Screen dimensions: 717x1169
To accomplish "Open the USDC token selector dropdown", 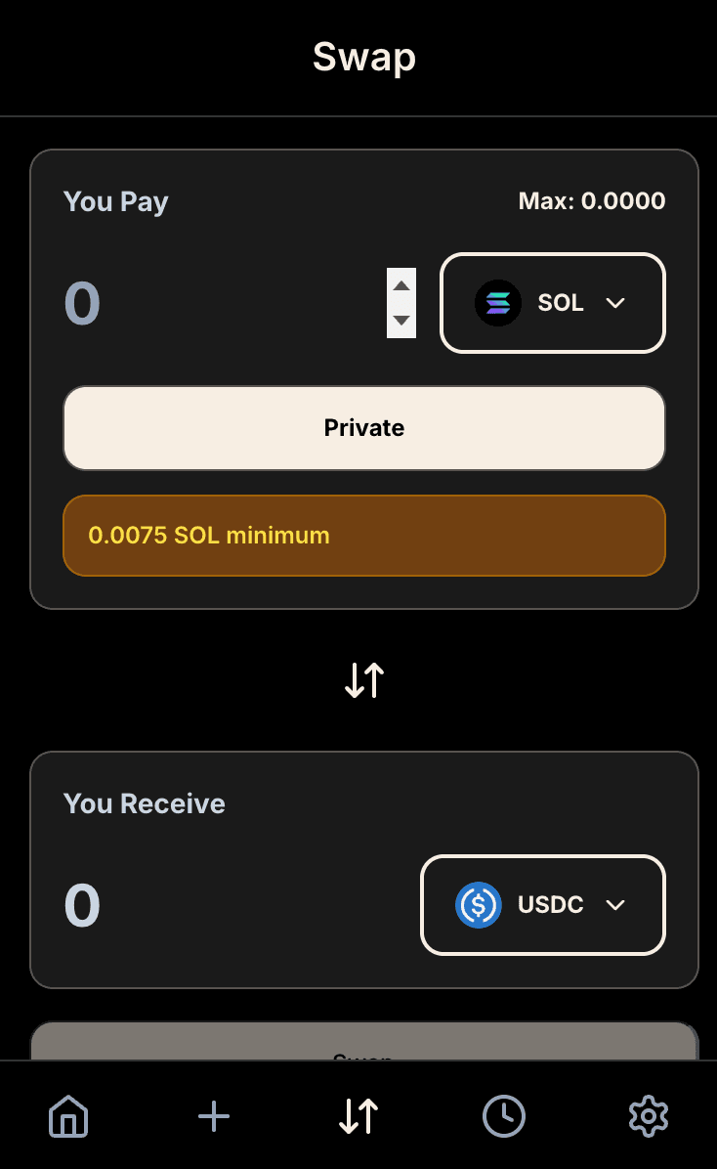I will pyautogui.click(x=542, y=905).
